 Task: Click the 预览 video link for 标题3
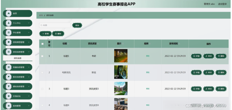148,89
